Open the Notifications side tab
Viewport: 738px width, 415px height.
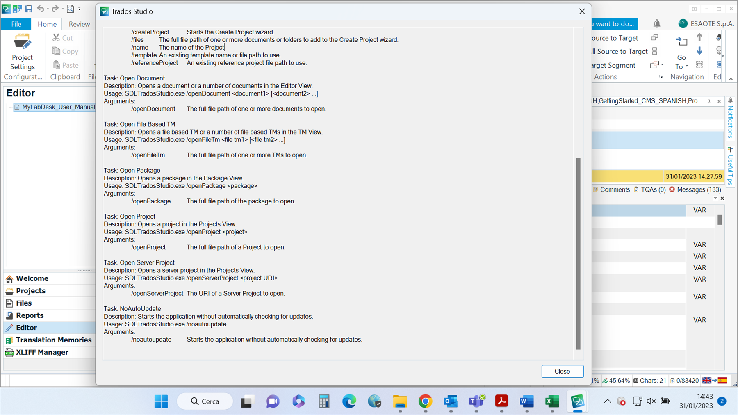point(730,118)
